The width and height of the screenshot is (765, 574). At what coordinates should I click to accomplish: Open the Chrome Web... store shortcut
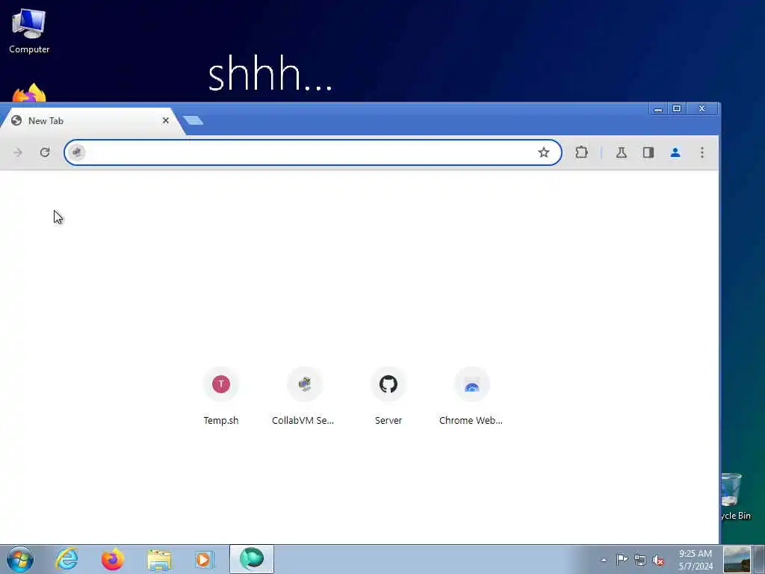click(x=471, y=397)
